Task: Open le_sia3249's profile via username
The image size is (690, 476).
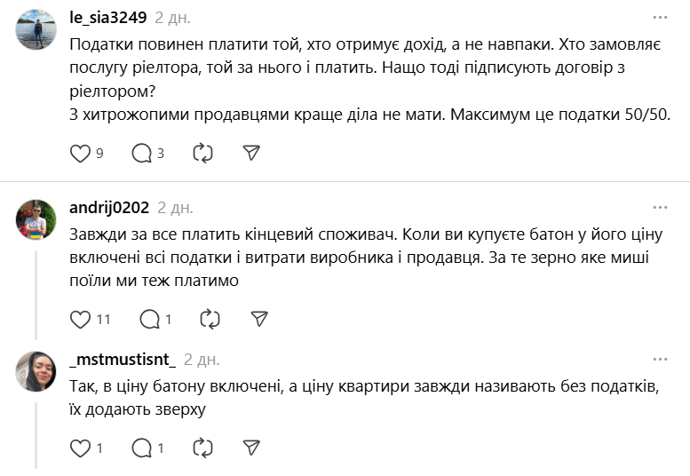Action: click(x=107, y=18)
